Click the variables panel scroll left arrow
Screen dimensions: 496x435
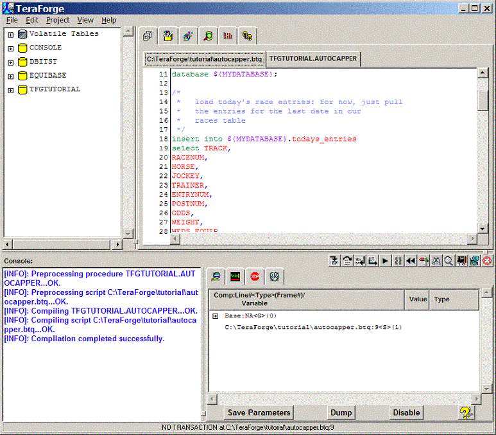point(212,399)
